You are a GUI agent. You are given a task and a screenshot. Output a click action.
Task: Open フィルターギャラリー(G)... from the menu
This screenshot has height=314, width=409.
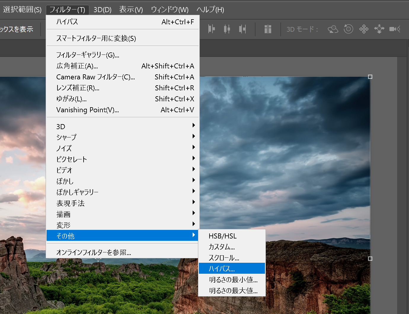coord(88,55)
